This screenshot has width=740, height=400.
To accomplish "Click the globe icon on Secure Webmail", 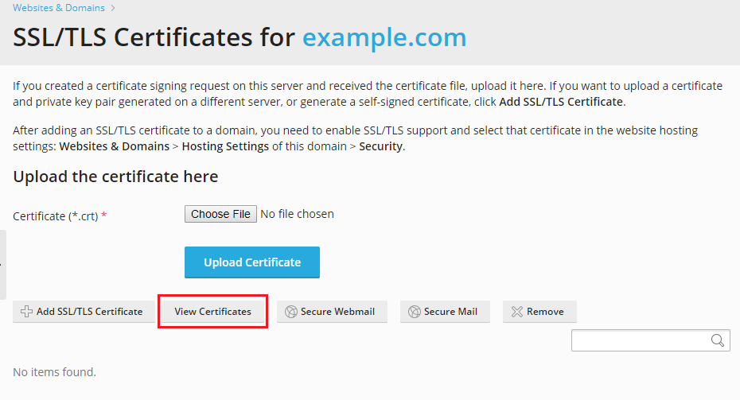I will click(291, 312).
